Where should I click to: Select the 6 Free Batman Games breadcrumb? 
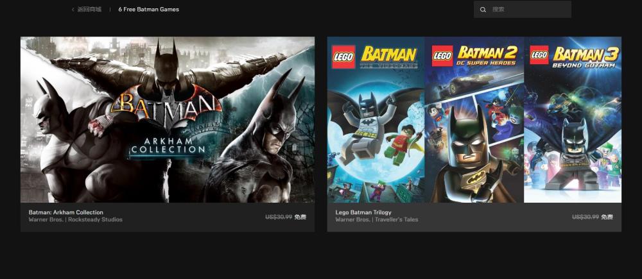[149, 10]
